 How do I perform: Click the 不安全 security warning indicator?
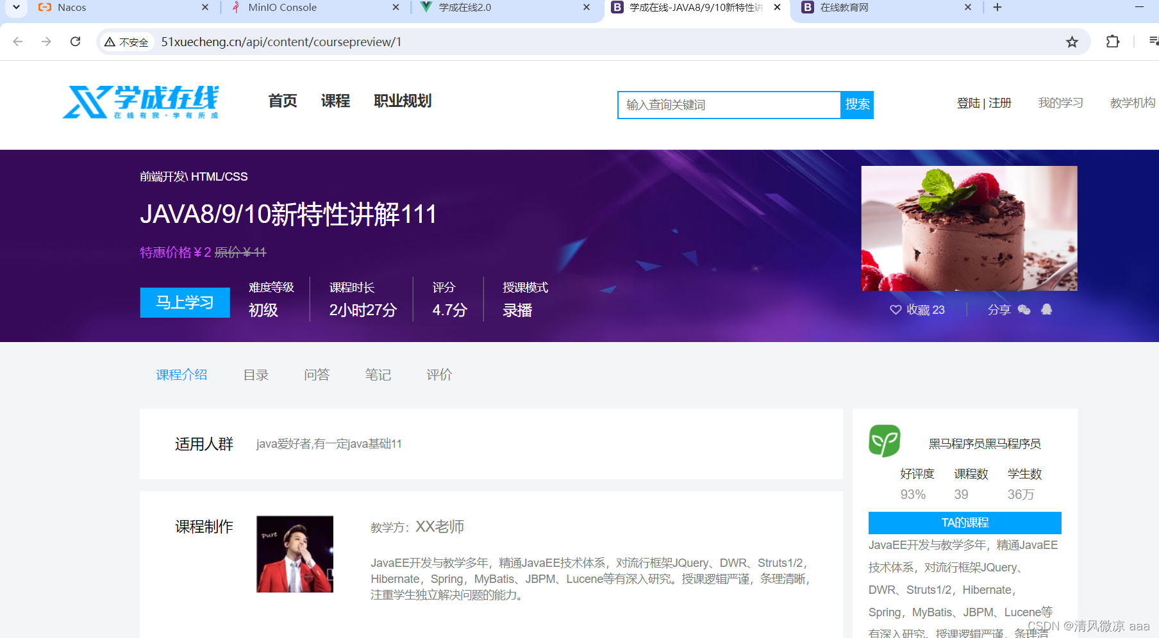pyautogui.click(x=127, y=42)
